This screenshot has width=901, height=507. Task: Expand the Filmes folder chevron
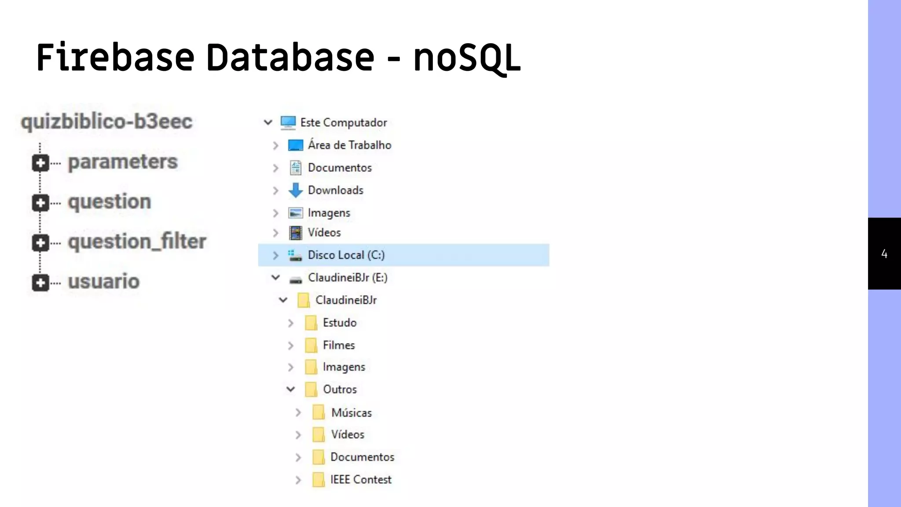291,345
